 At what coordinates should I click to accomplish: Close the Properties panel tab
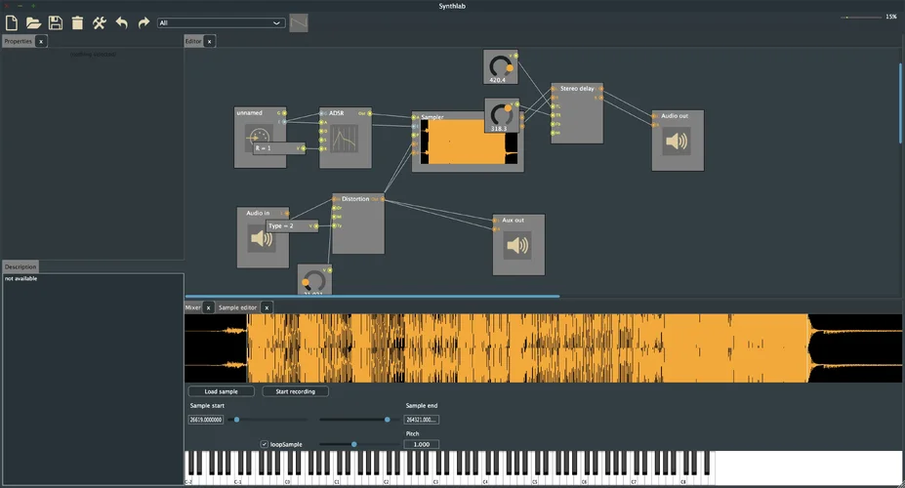(41, 42)
